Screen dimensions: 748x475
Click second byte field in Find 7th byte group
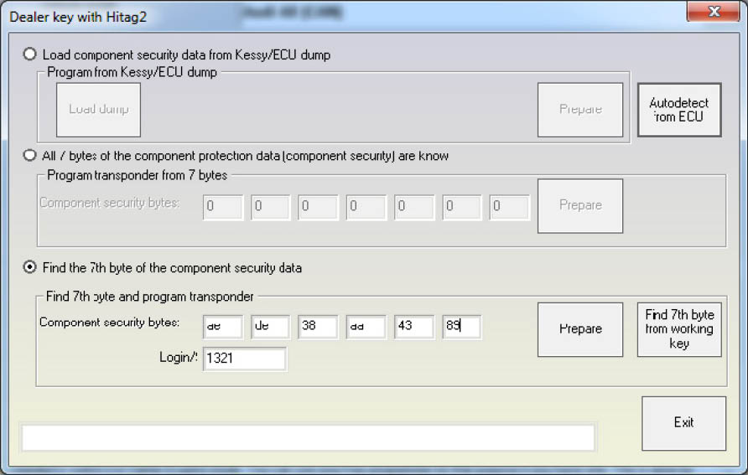[270, 327]
